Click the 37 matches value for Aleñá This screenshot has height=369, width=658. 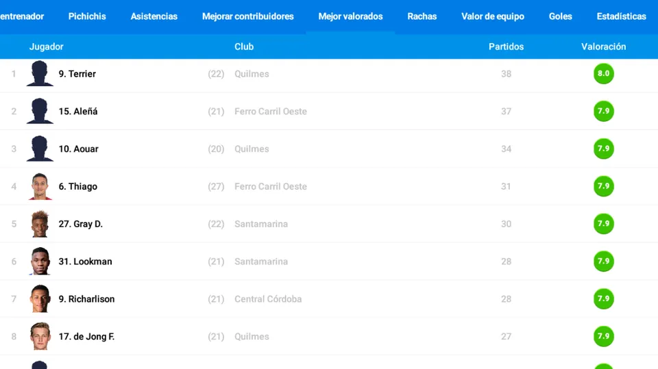pos(506,112)
